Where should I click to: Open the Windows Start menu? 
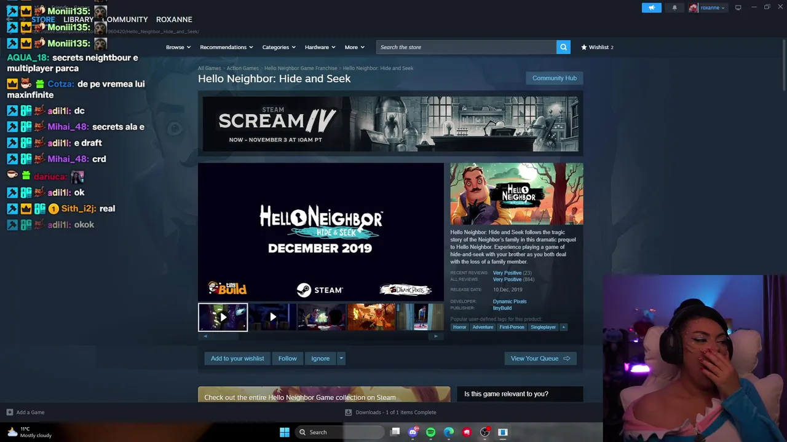point(284,432)
